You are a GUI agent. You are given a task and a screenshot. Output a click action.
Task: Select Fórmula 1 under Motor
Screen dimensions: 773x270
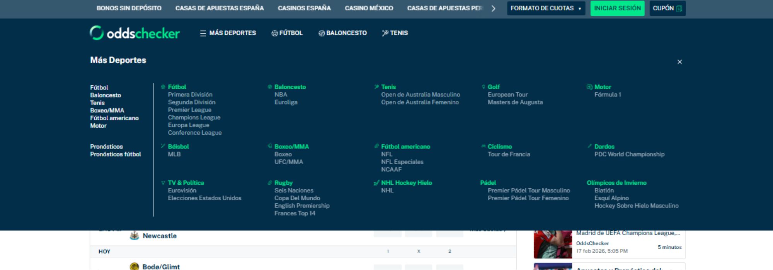[608, 94]
